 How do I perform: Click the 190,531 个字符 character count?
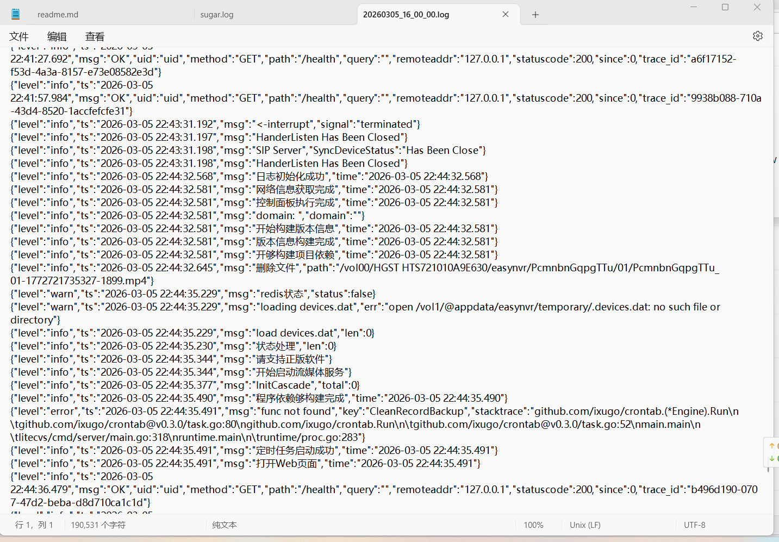click(x=98, y=525)
